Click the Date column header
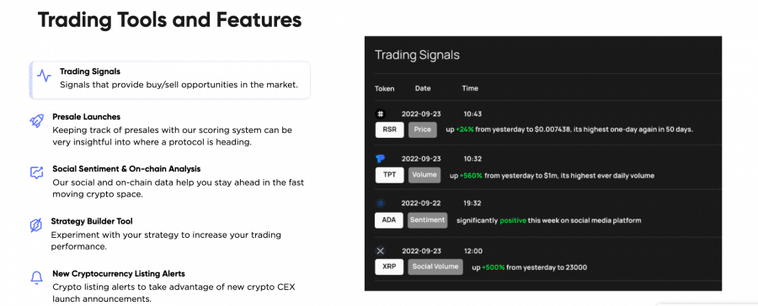Image resolution: width=758 pixels, height=306 pixels. 423,88
